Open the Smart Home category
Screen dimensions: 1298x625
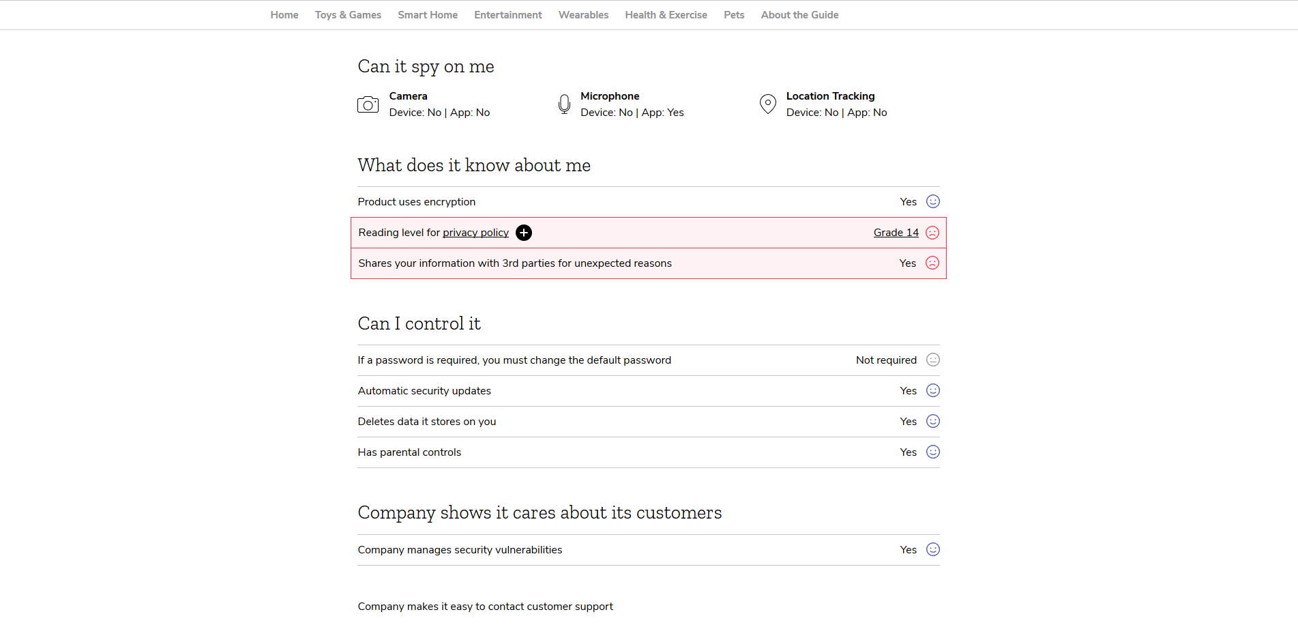[x=428, y=15]
